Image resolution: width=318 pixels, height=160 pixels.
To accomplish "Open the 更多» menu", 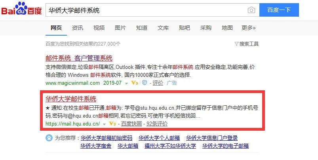I will (x=248, y=28).
